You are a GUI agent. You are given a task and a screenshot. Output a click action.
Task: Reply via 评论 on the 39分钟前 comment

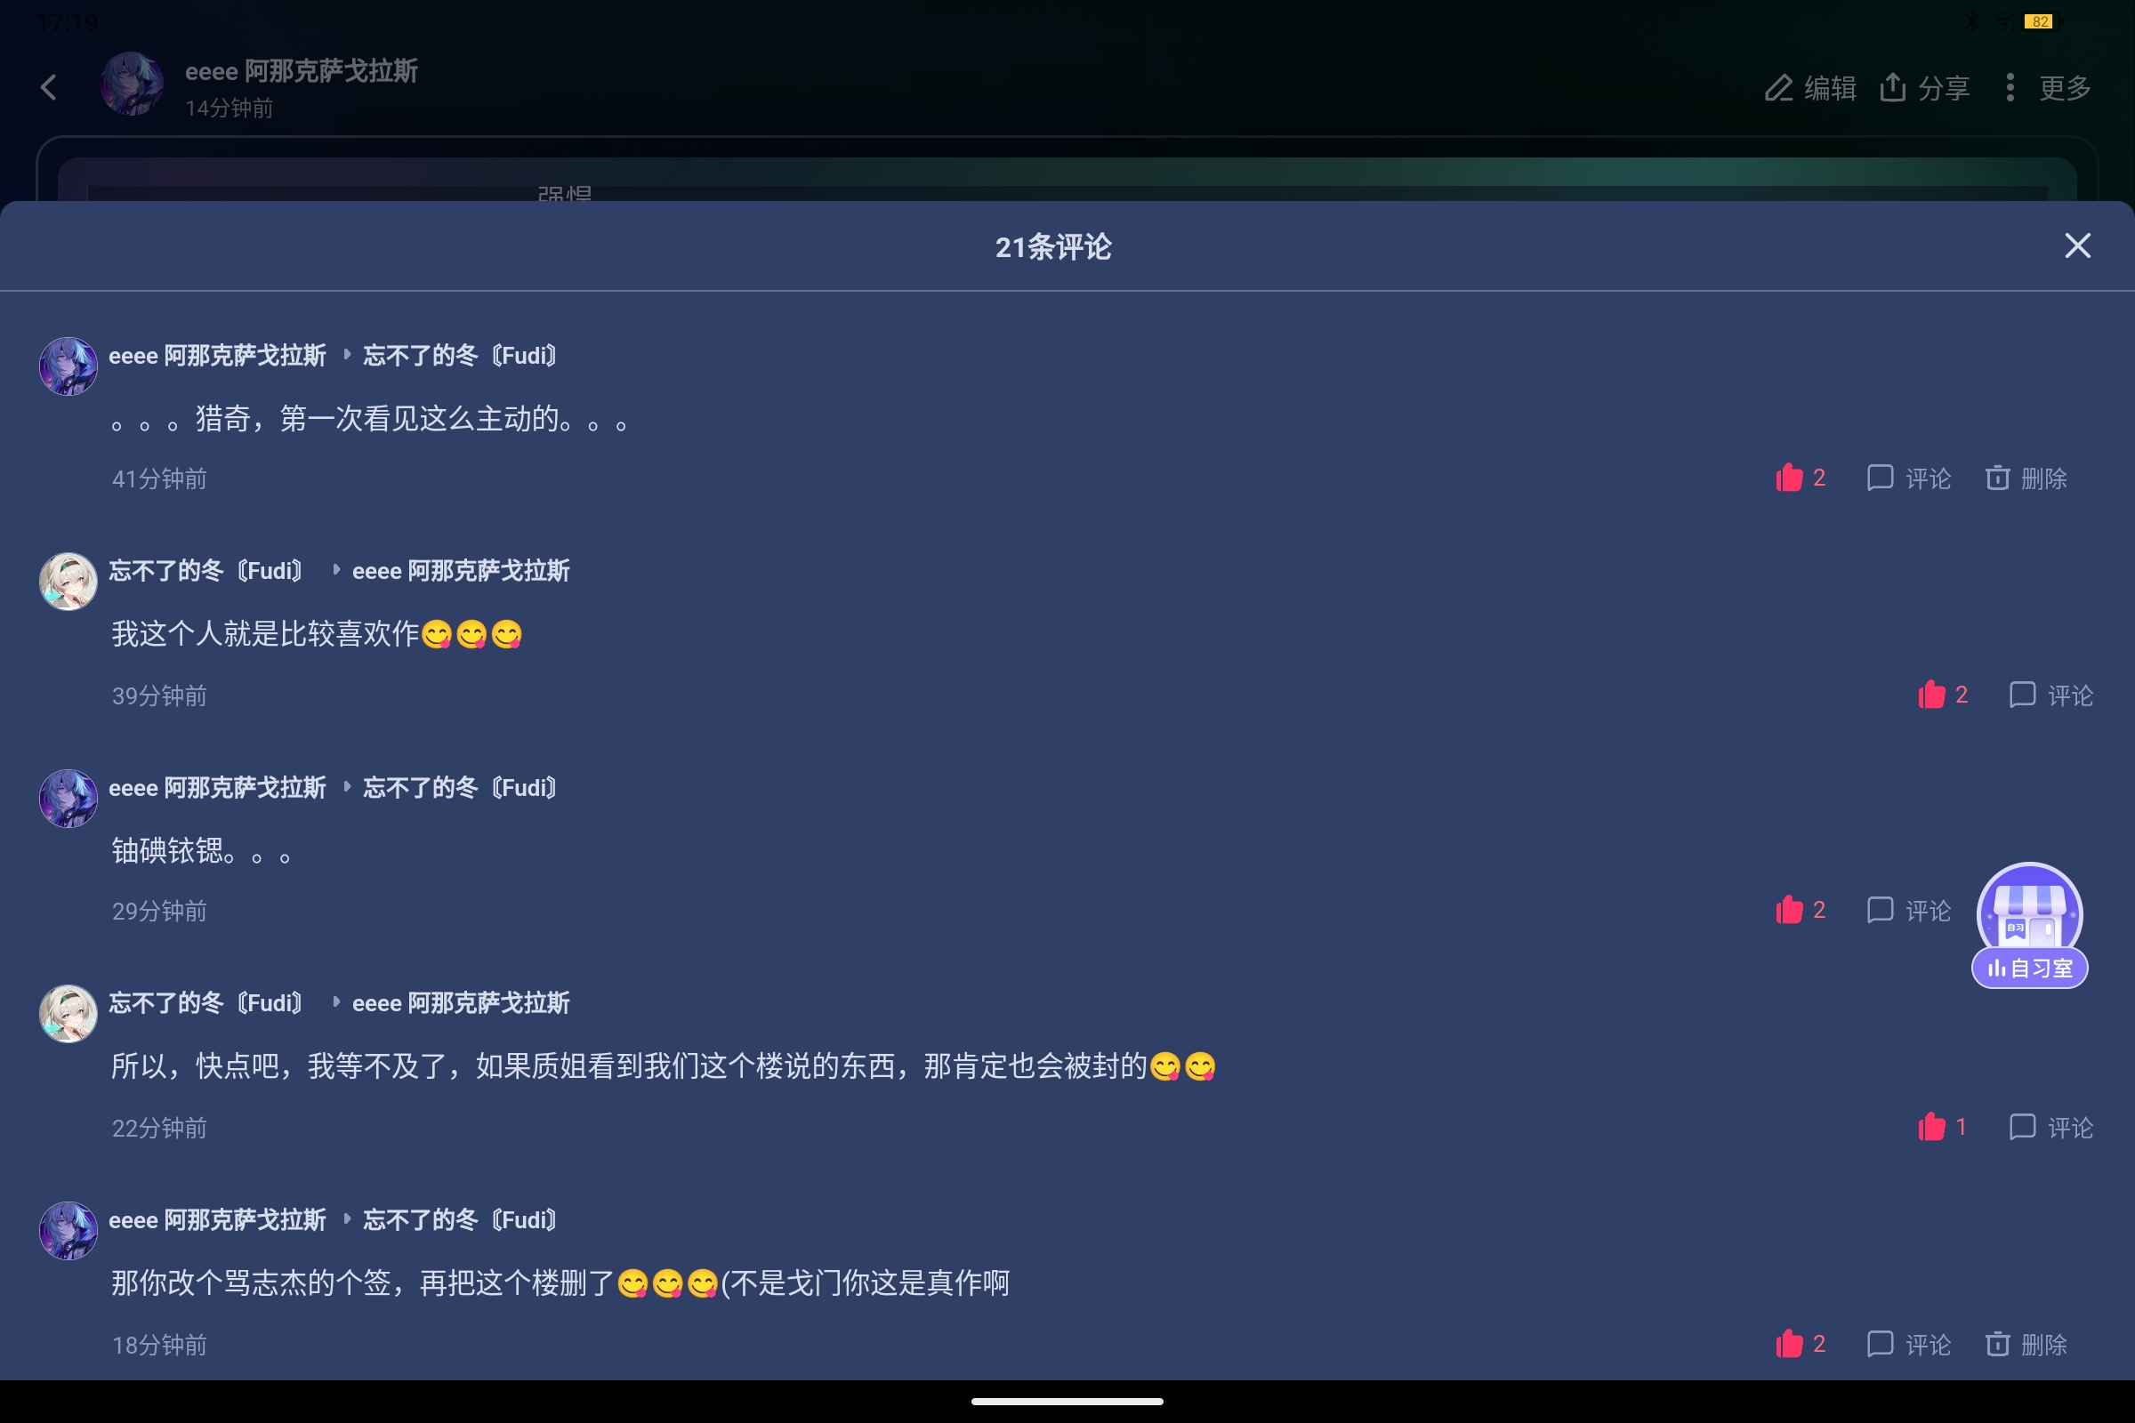2051,695
